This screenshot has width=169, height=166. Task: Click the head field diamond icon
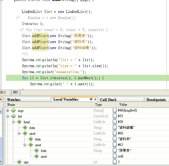click(19, 122)
